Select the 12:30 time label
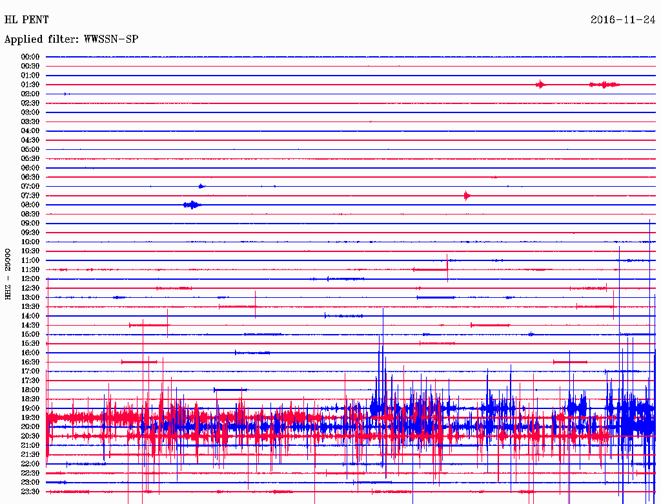Image resolution: width=661 pixels, height=504 pixels. [30, 288]
